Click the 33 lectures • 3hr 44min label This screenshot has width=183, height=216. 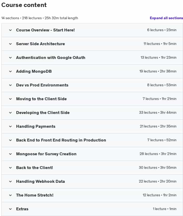tap(158, 113)
